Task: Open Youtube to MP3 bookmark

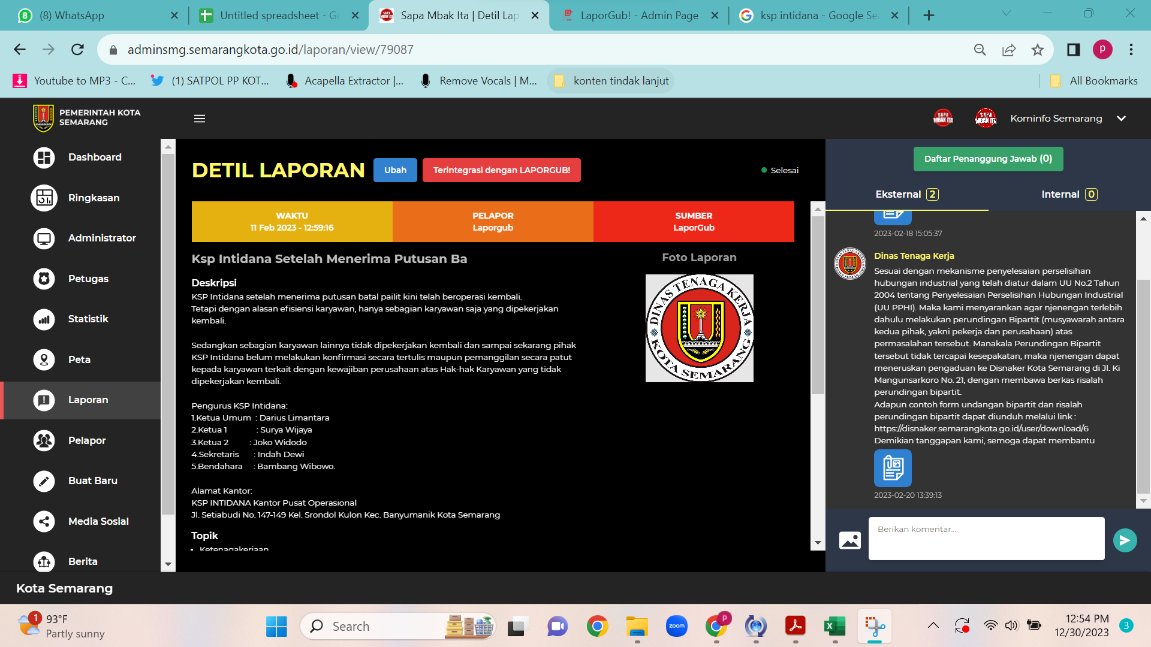Action: click(x=75, y=81)
